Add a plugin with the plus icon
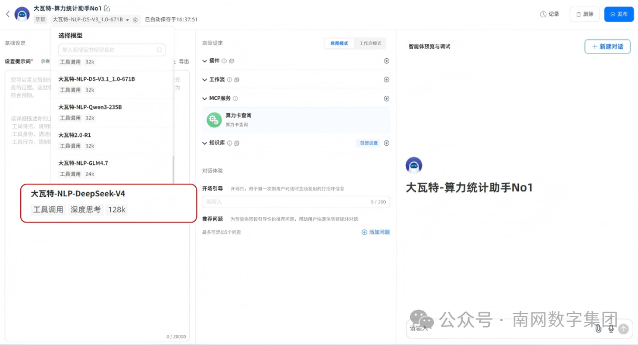The image size is (638, 345). [386, 61]
